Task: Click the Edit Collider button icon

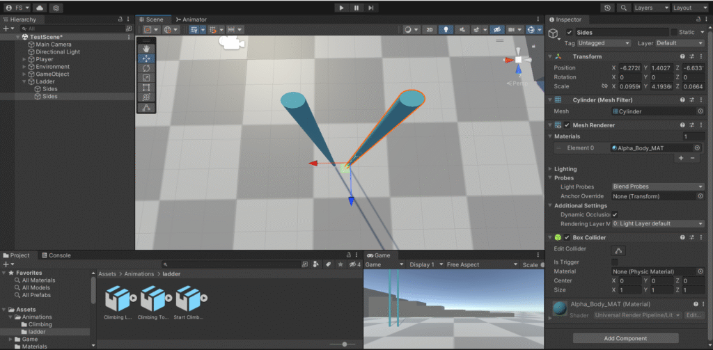Action: point(618,250)
